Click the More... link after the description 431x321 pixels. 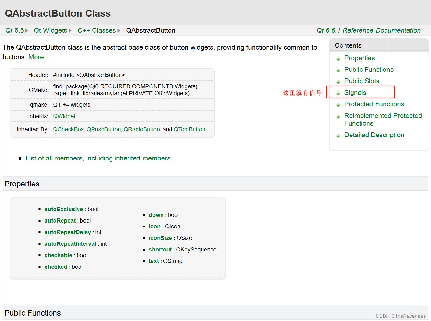[39, 57]
